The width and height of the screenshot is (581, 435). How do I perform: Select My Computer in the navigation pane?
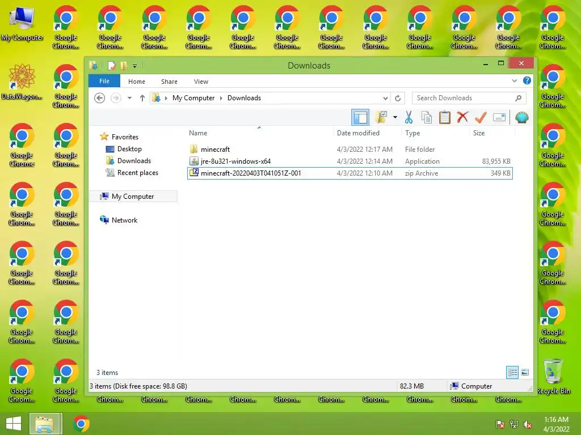tap(133, 197)
